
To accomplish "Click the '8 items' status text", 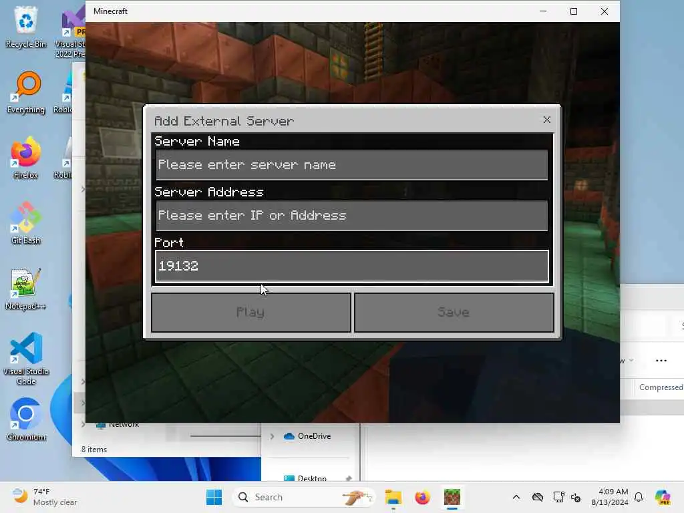I will click(x=94, y=450).
